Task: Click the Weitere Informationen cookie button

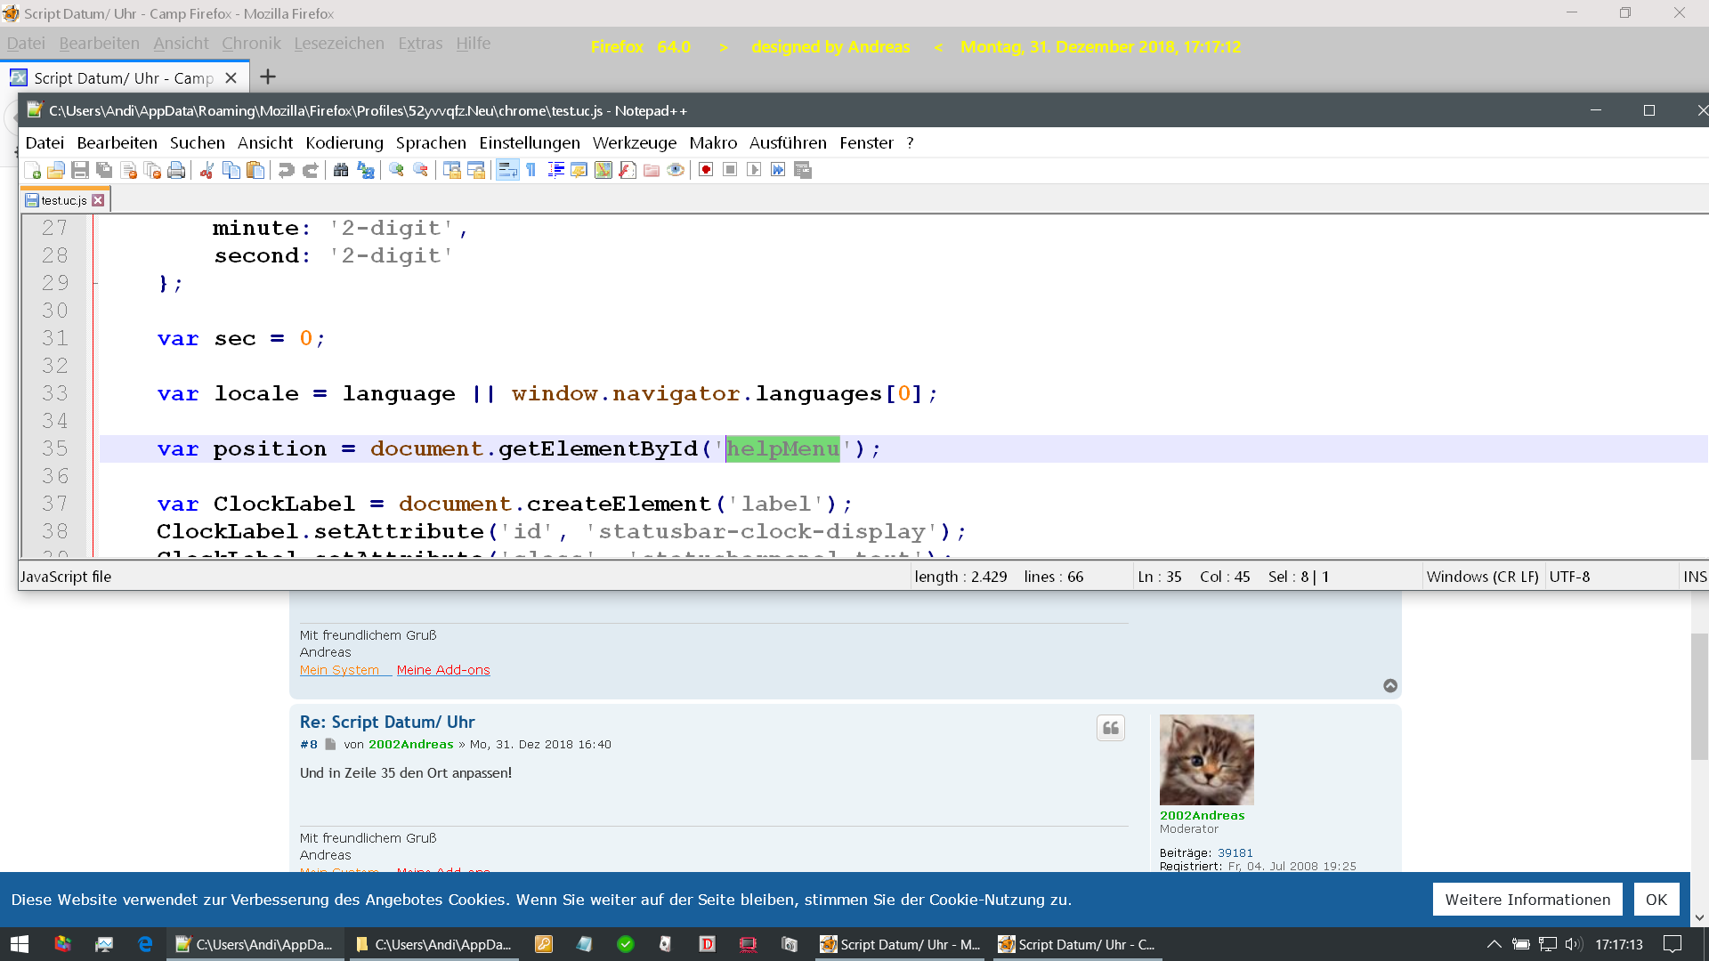Action: coord(1527,900)
